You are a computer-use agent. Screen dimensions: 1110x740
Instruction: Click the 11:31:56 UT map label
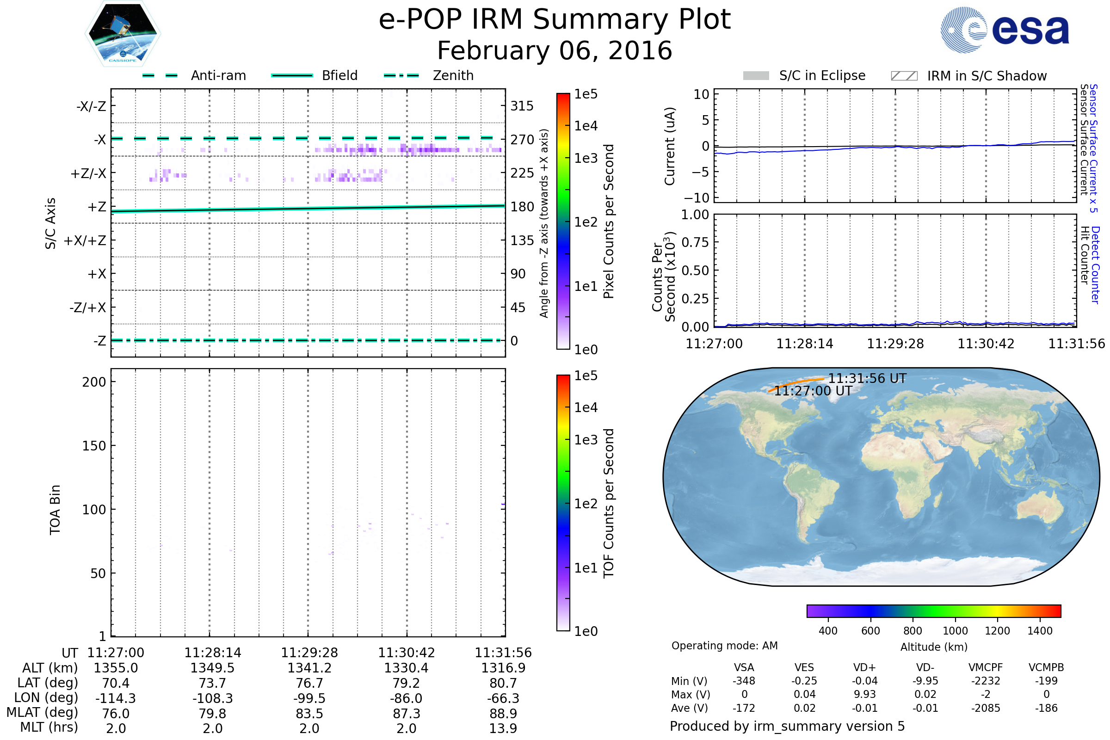click(x=868, y=378)
